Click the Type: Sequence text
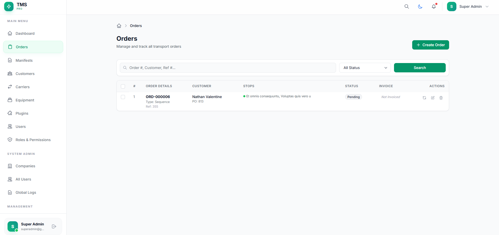 158,102
